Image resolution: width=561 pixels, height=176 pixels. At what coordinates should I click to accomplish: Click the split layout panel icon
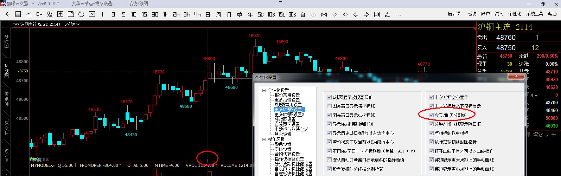click(377, 14)
